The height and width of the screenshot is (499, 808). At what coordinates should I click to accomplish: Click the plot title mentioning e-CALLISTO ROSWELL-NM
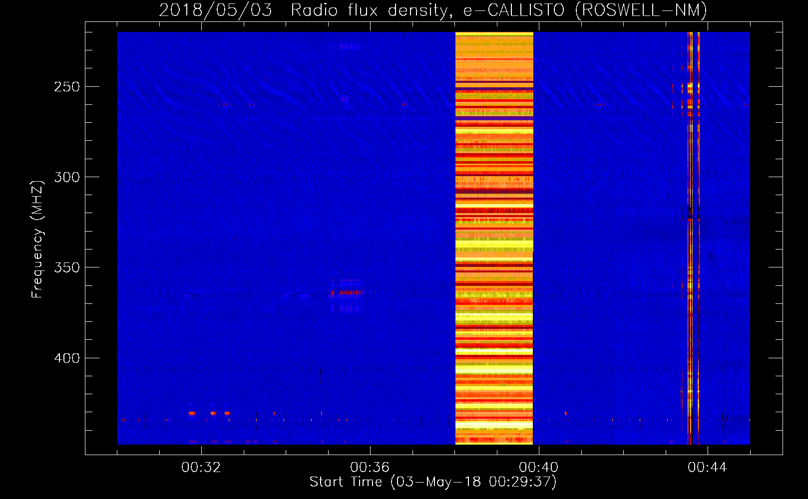(433, 10)
